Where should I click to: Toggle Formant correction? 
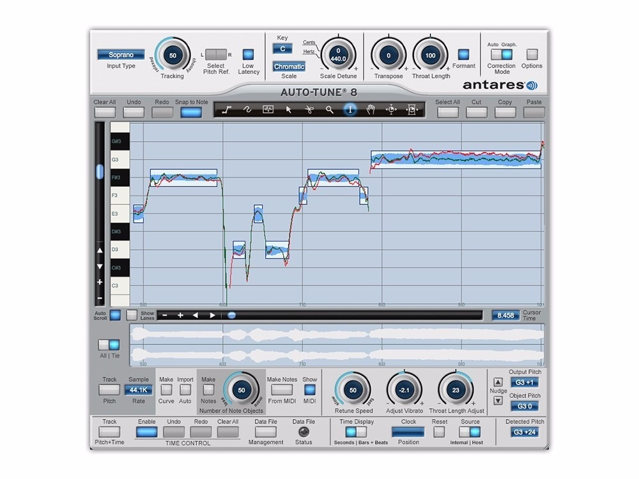pyautogui.click(x=463, y=54)
